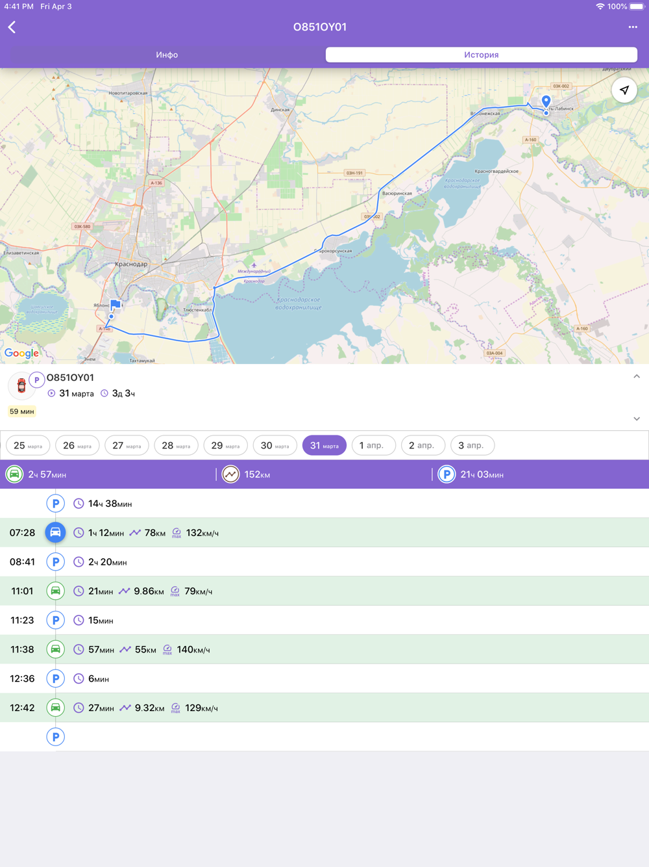
Task: Select the 12:42 time label
Action: click(x=22, y=708)
